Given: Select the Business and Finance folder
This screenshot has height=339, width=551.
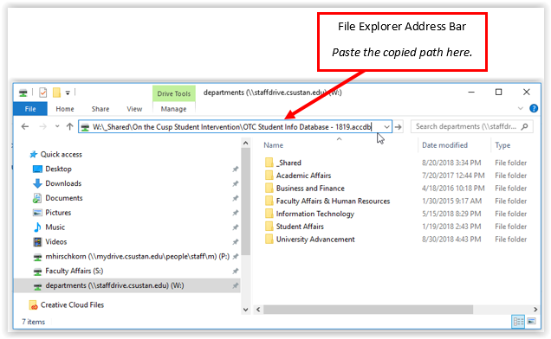Looking at the screenshot, I should [x=310, y=189].
